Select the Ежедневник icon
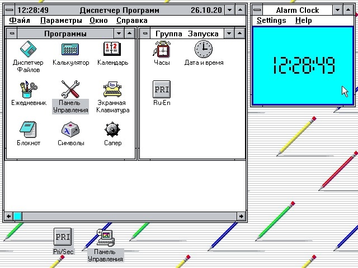The image size is (358, 268). pyautogui.click(x=29, y=89)
